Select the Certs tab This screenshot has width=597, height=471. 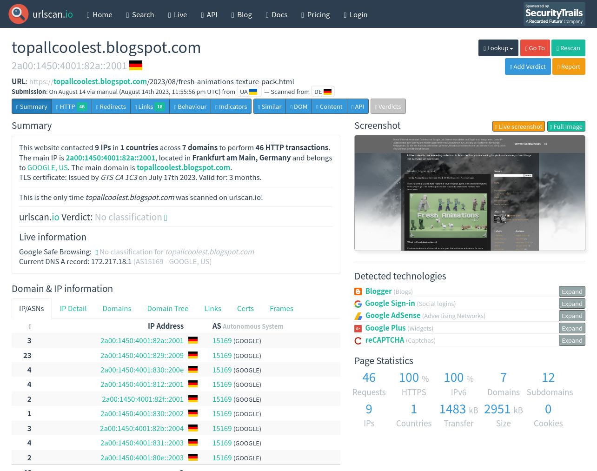pos(245,308)
